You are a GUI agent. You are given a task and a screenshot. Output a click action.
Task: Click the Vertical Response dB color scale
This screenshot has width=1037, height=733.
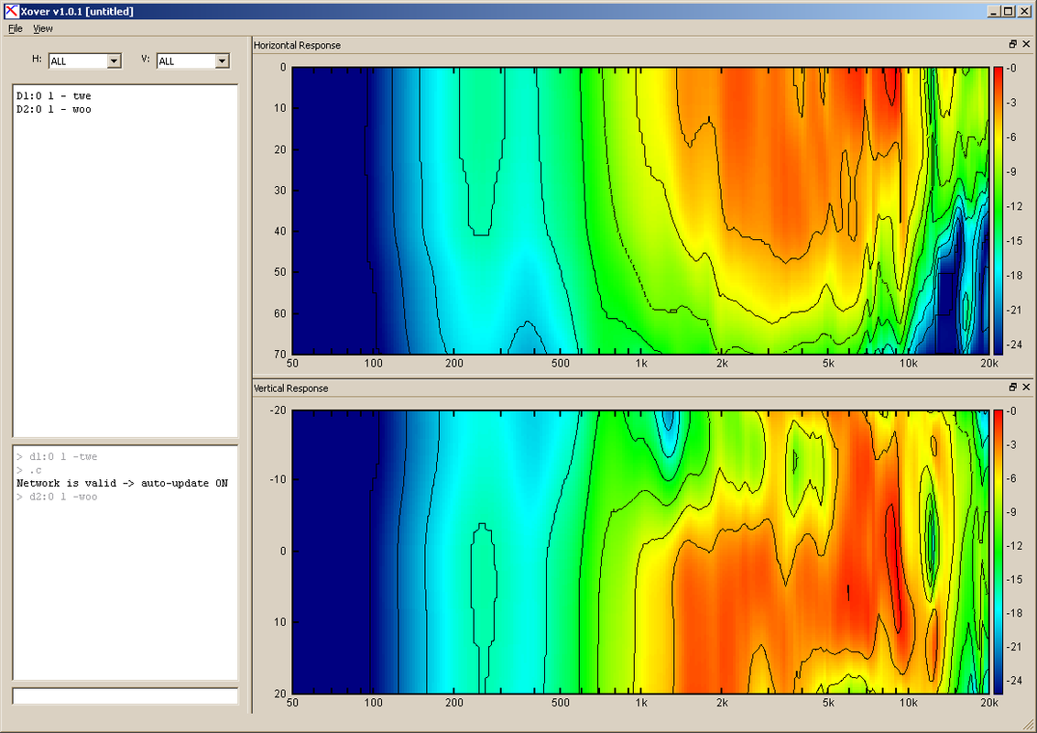point(998,552)
